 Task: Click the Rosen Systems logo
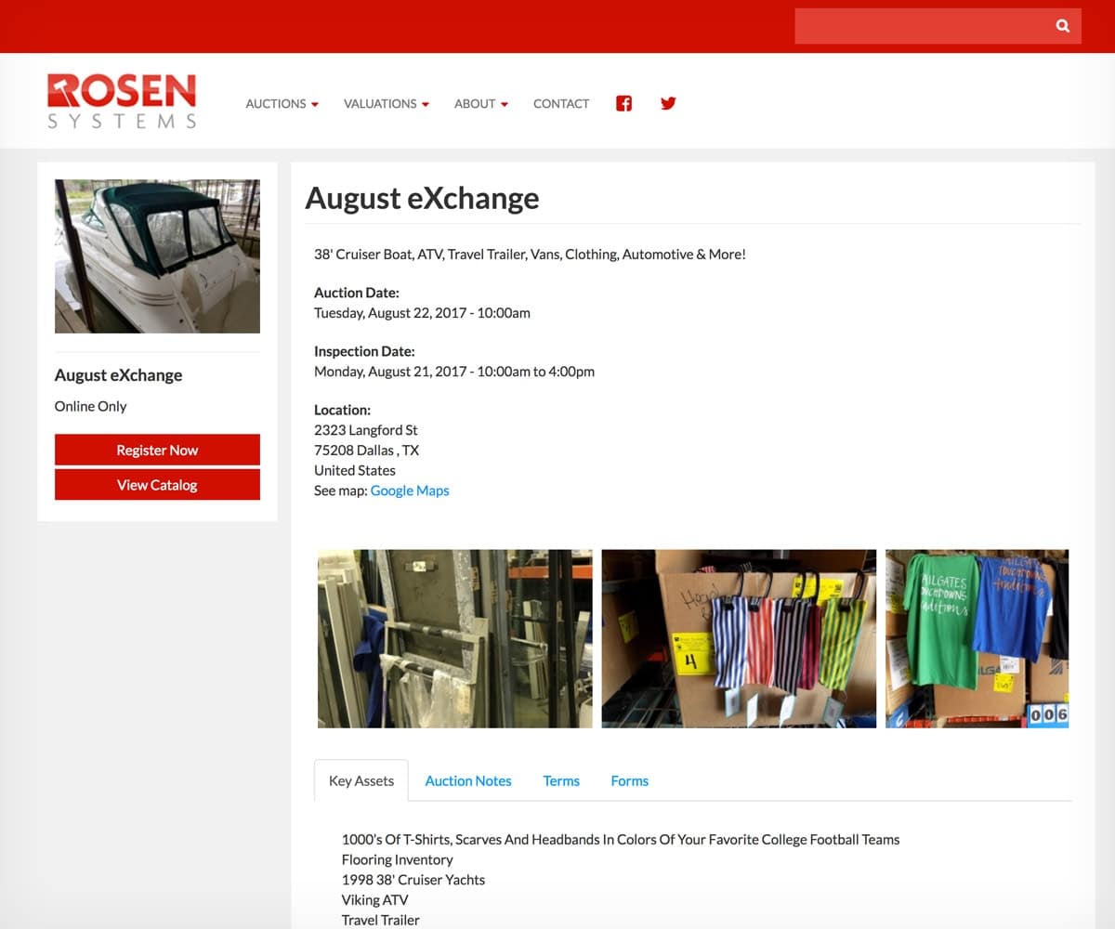pos(122,100)
